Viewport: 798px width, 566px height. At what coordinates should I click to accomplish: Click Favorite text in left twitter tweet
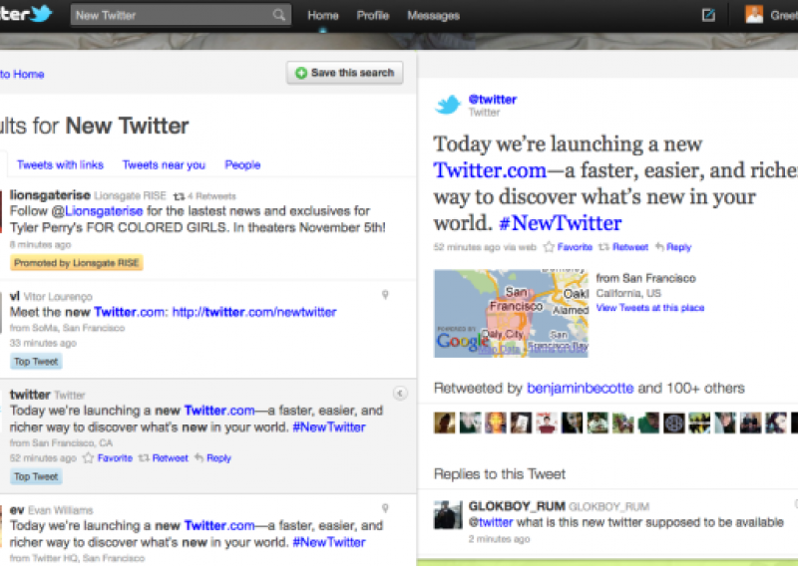coord(115,458)
